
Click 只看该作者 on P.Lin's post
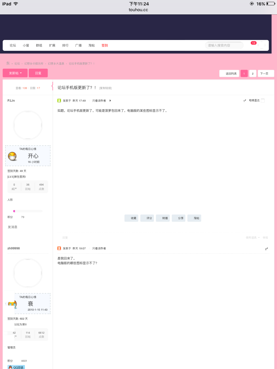(x=99, y=101)
